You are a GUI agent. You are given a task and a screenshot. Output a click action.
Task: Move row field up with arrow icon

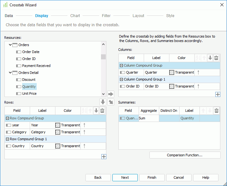90,111
